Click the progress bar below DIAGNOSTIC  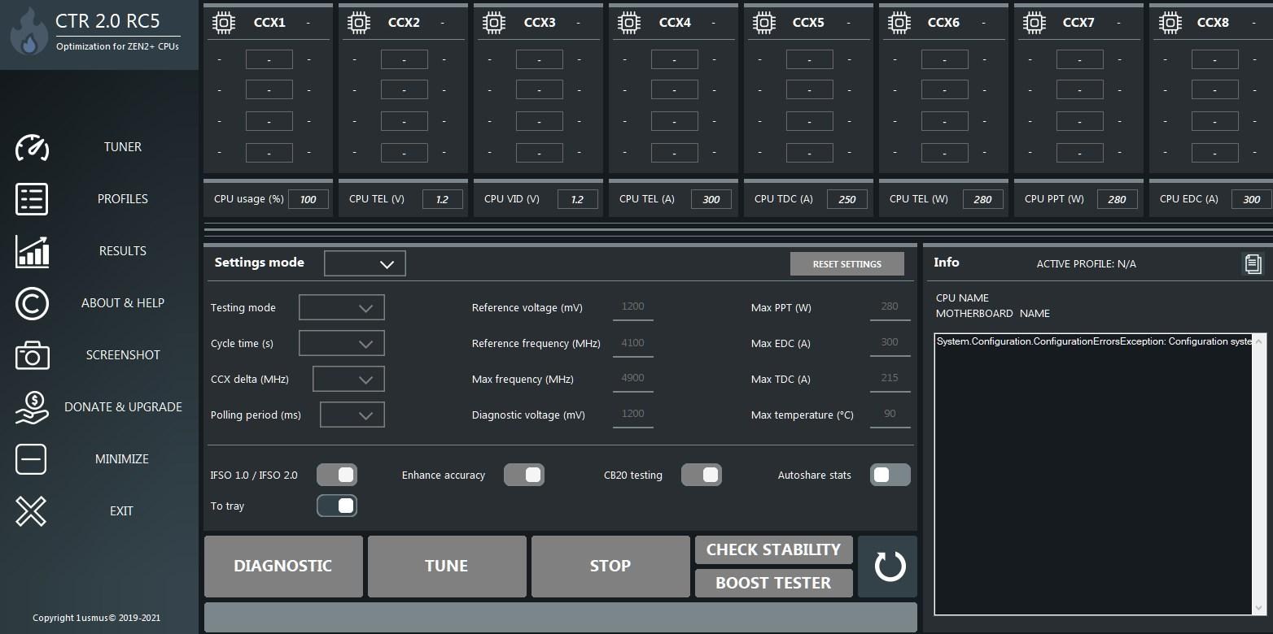coord(561,615)
